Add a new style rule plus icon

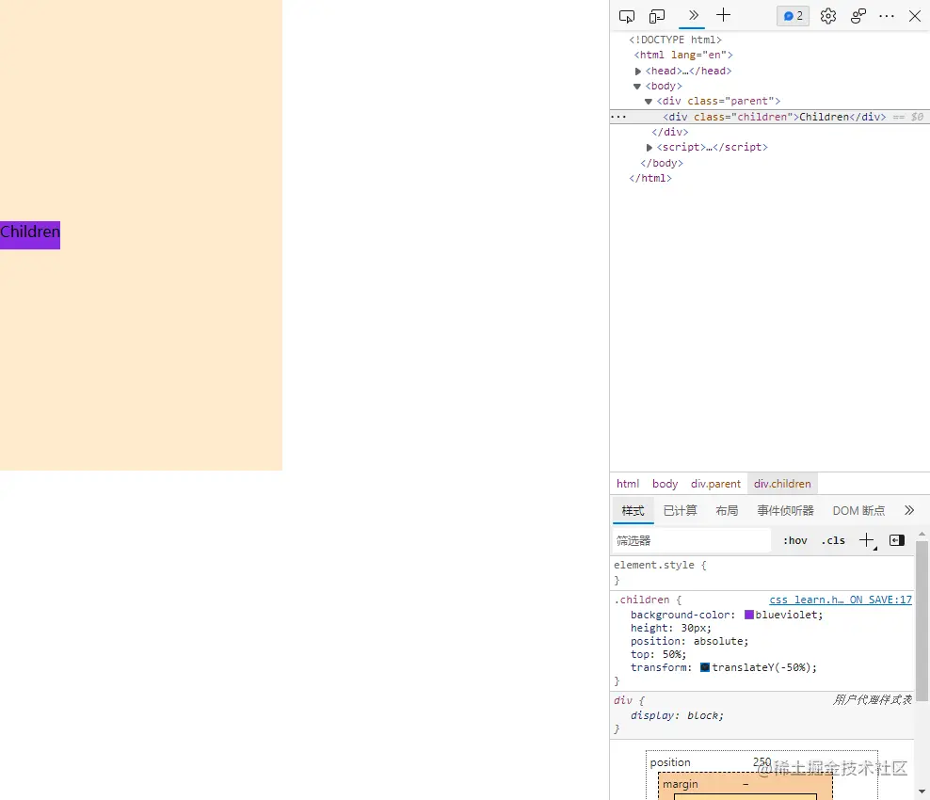[x=867, y=540]
